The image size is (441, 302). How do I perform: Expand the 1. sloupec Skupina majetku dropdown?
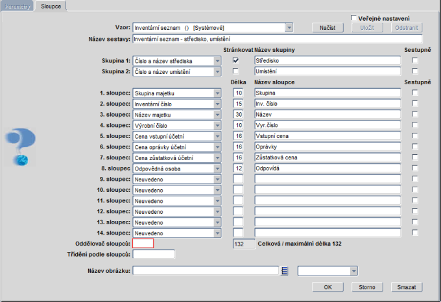pos(217,93)
